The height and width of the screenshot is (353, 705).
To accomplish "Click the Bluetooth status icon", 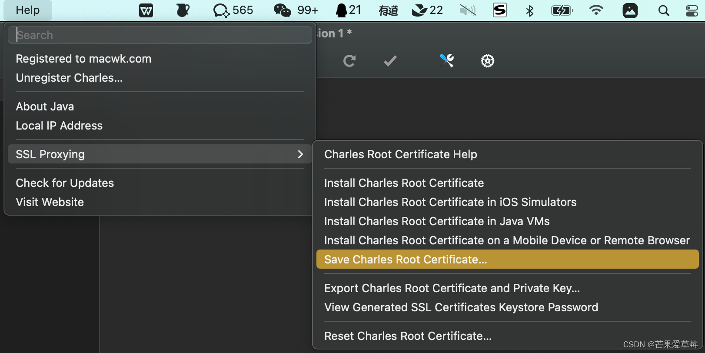I will coord(529,10).
